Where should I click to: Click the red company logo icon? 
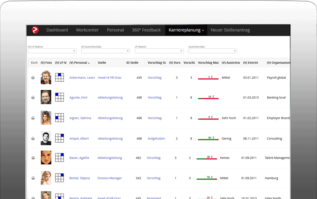(x=35, y=30)
